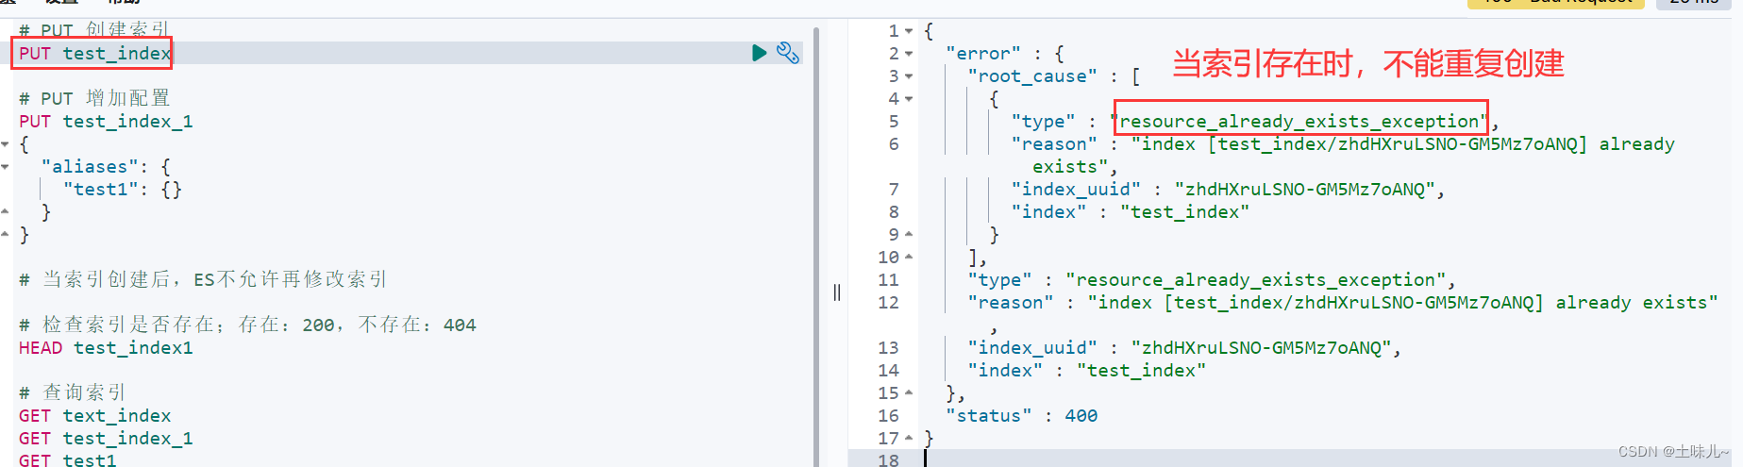This screenshot has width=1743, height=467.
Task: Toggle the fold marker at response line 10
Action: point(909,258)
